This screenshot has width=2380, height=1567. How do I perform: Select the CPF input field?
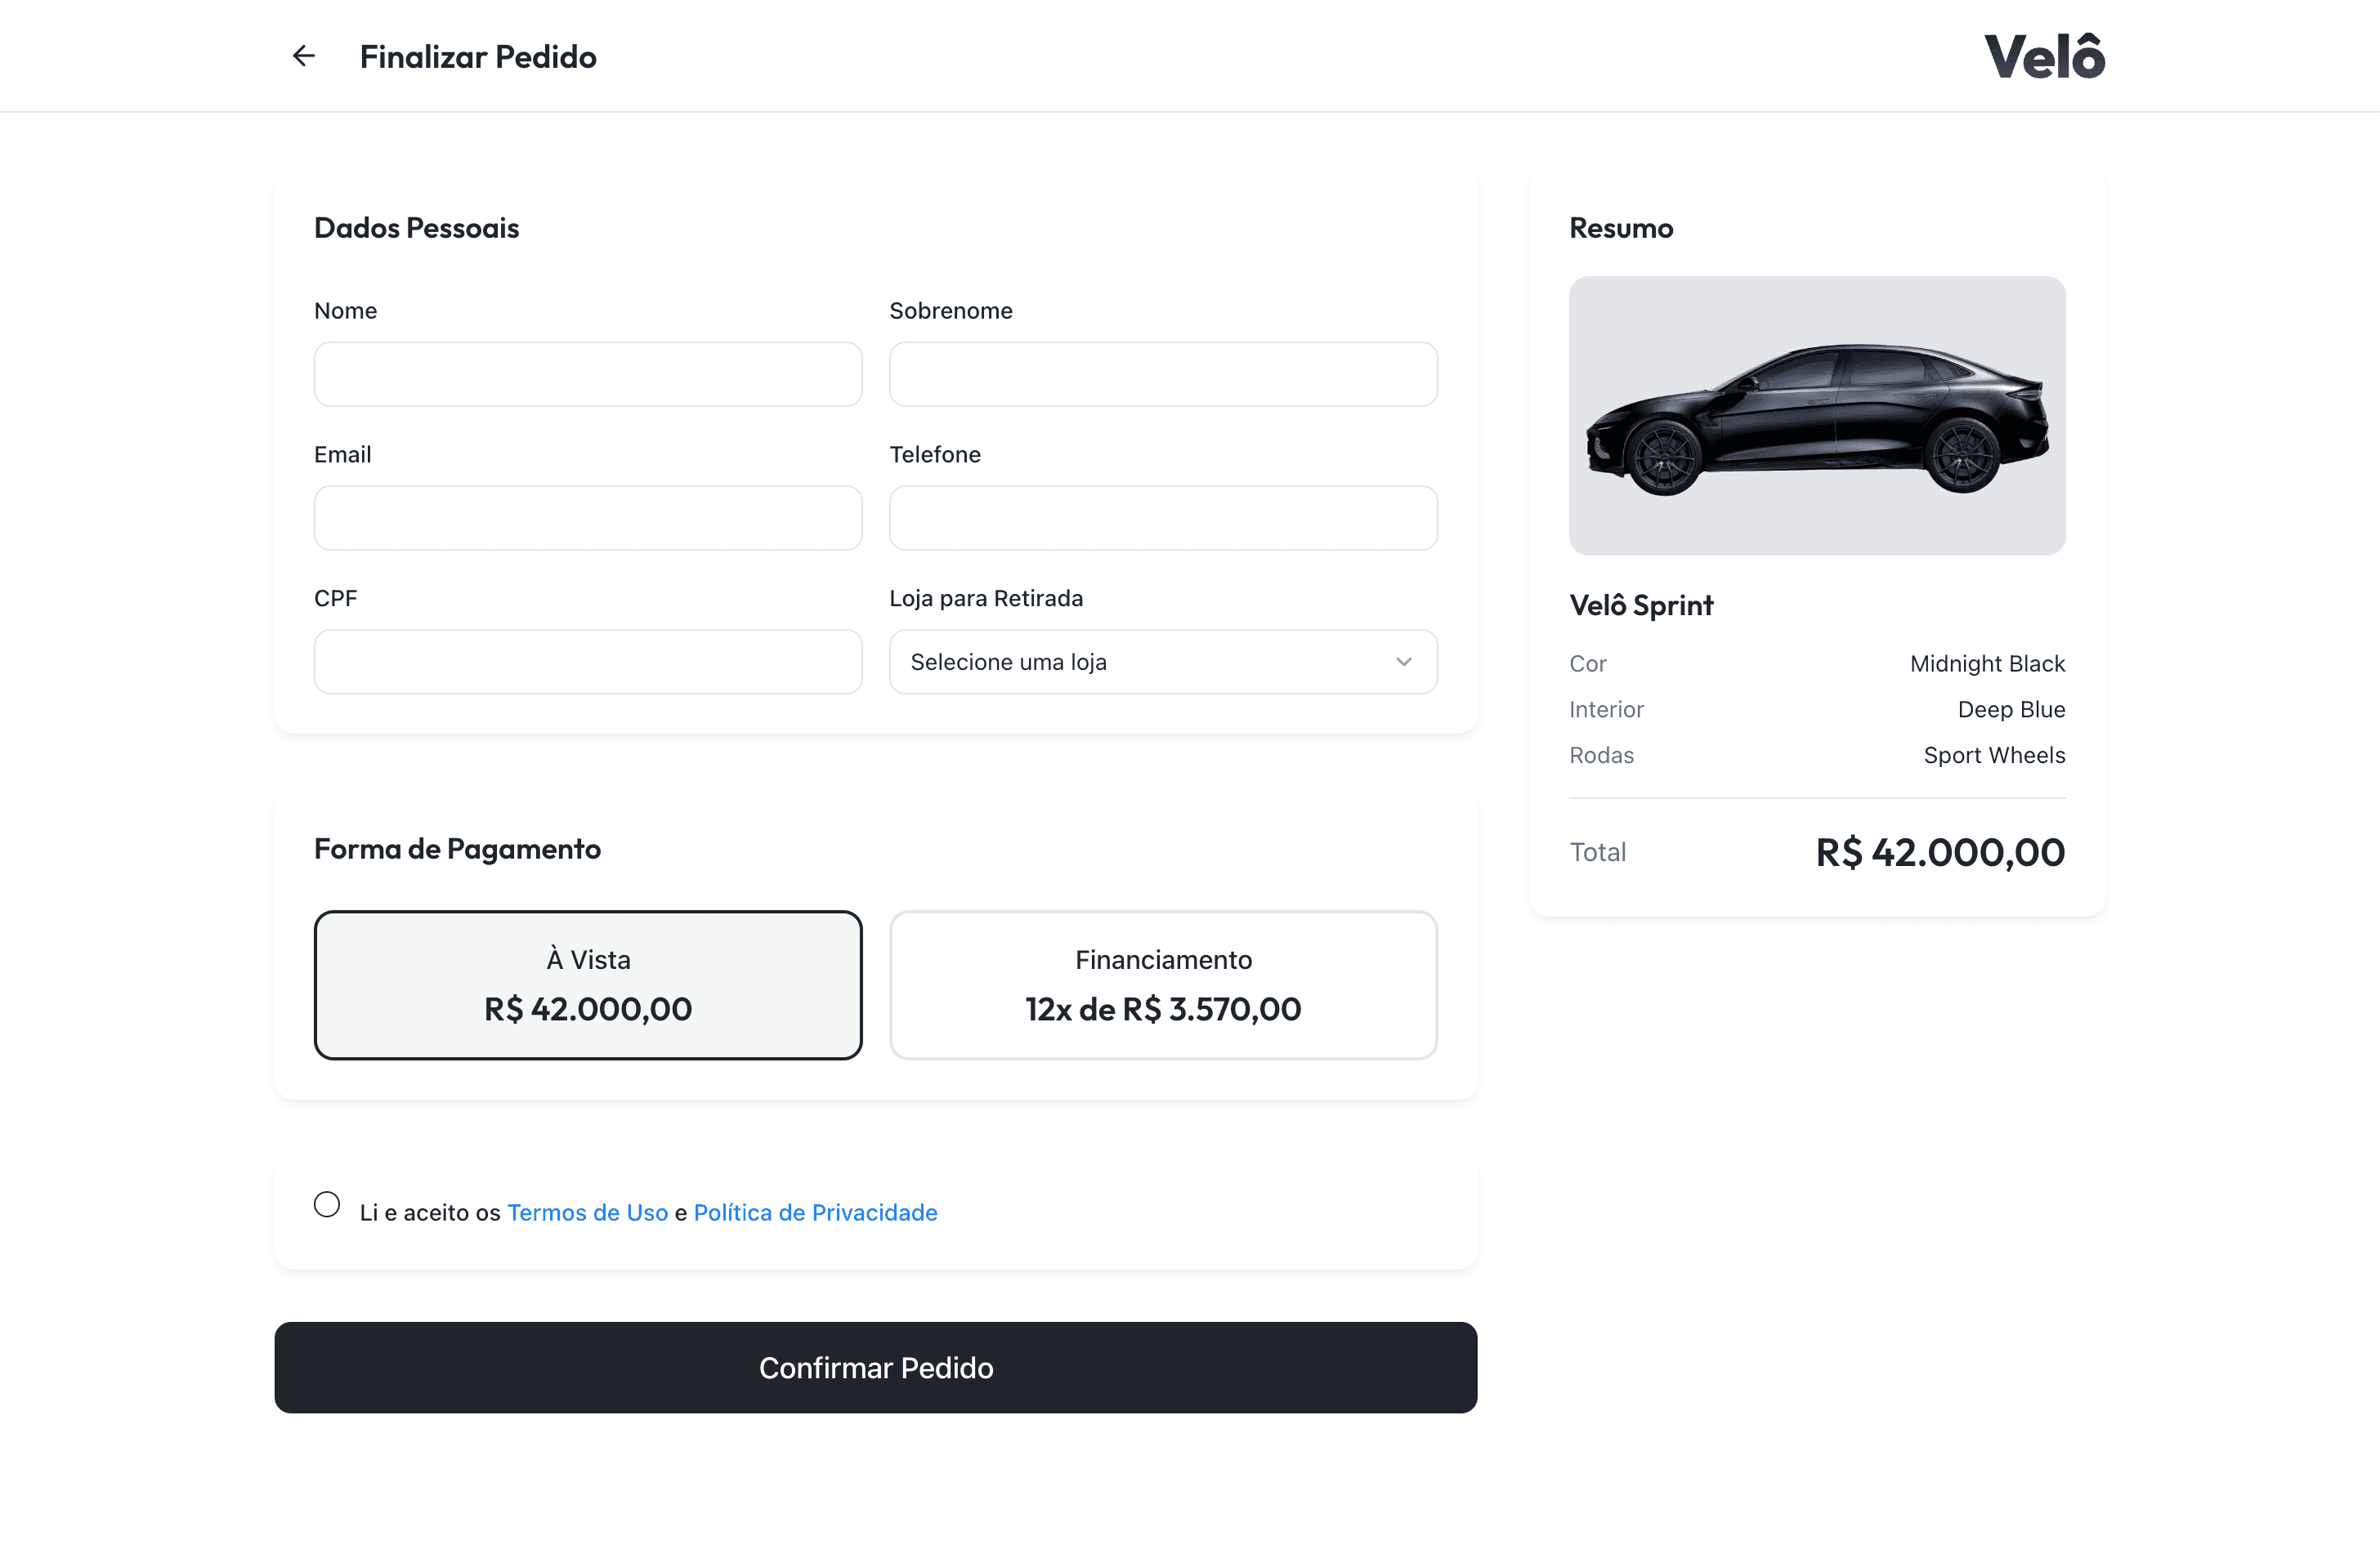(588, 662)
